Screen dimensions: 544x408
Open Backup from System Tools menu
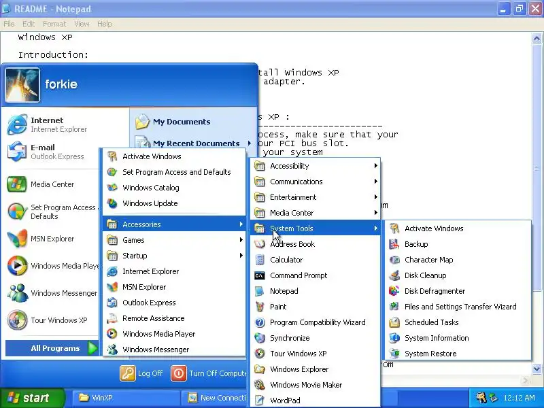(x=456, y=244)
